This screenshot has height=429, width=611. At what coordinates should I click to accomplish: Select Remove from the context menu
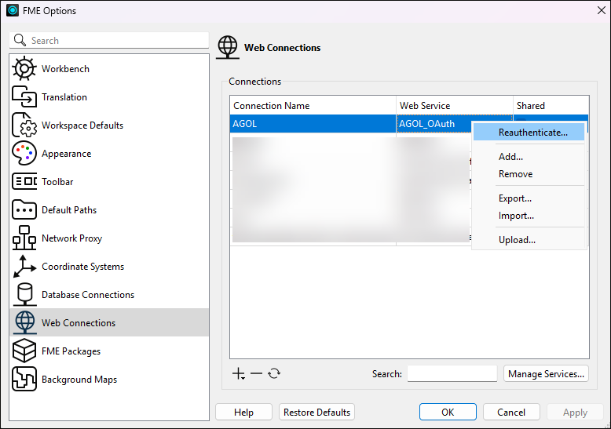click(529, 174)
